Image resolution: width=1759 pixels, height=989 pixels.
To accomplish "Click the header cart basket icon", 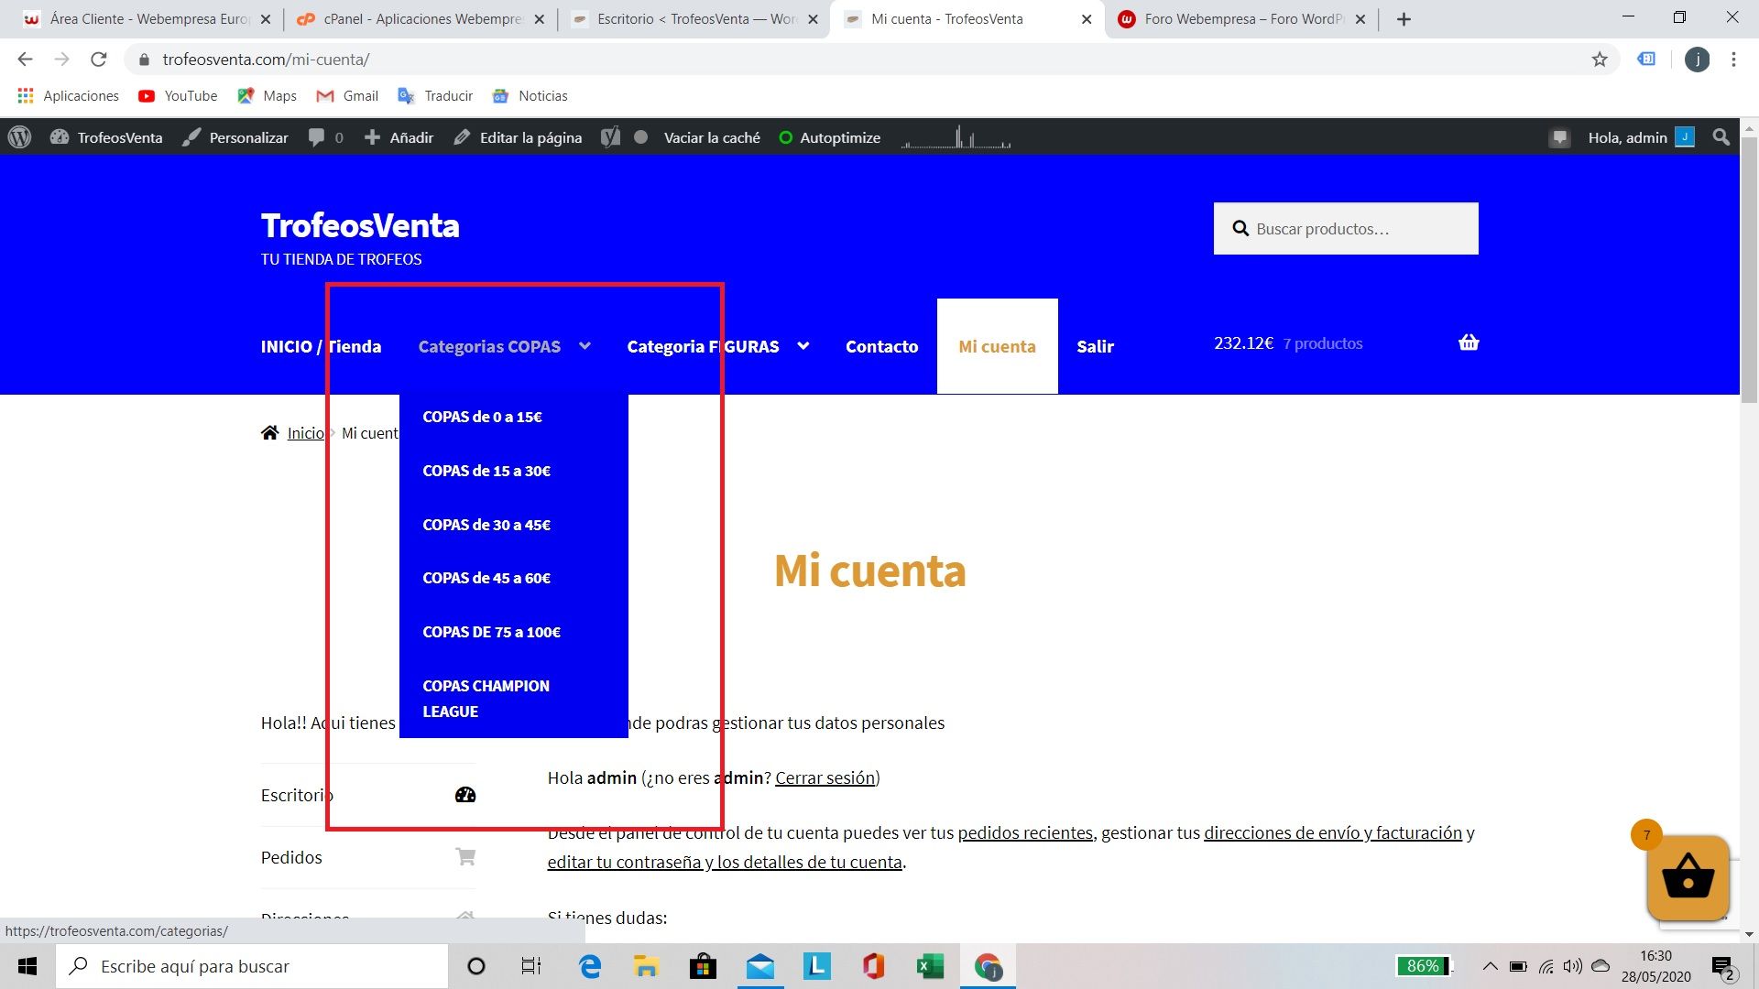I will 1469,342.
